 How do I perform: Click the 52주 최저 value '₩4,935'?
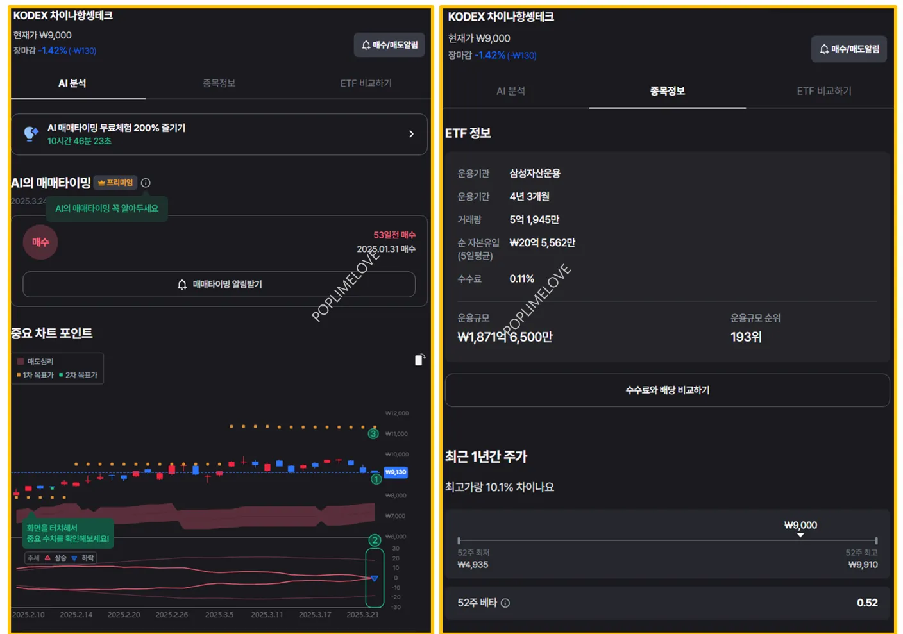tap(473, 565)
